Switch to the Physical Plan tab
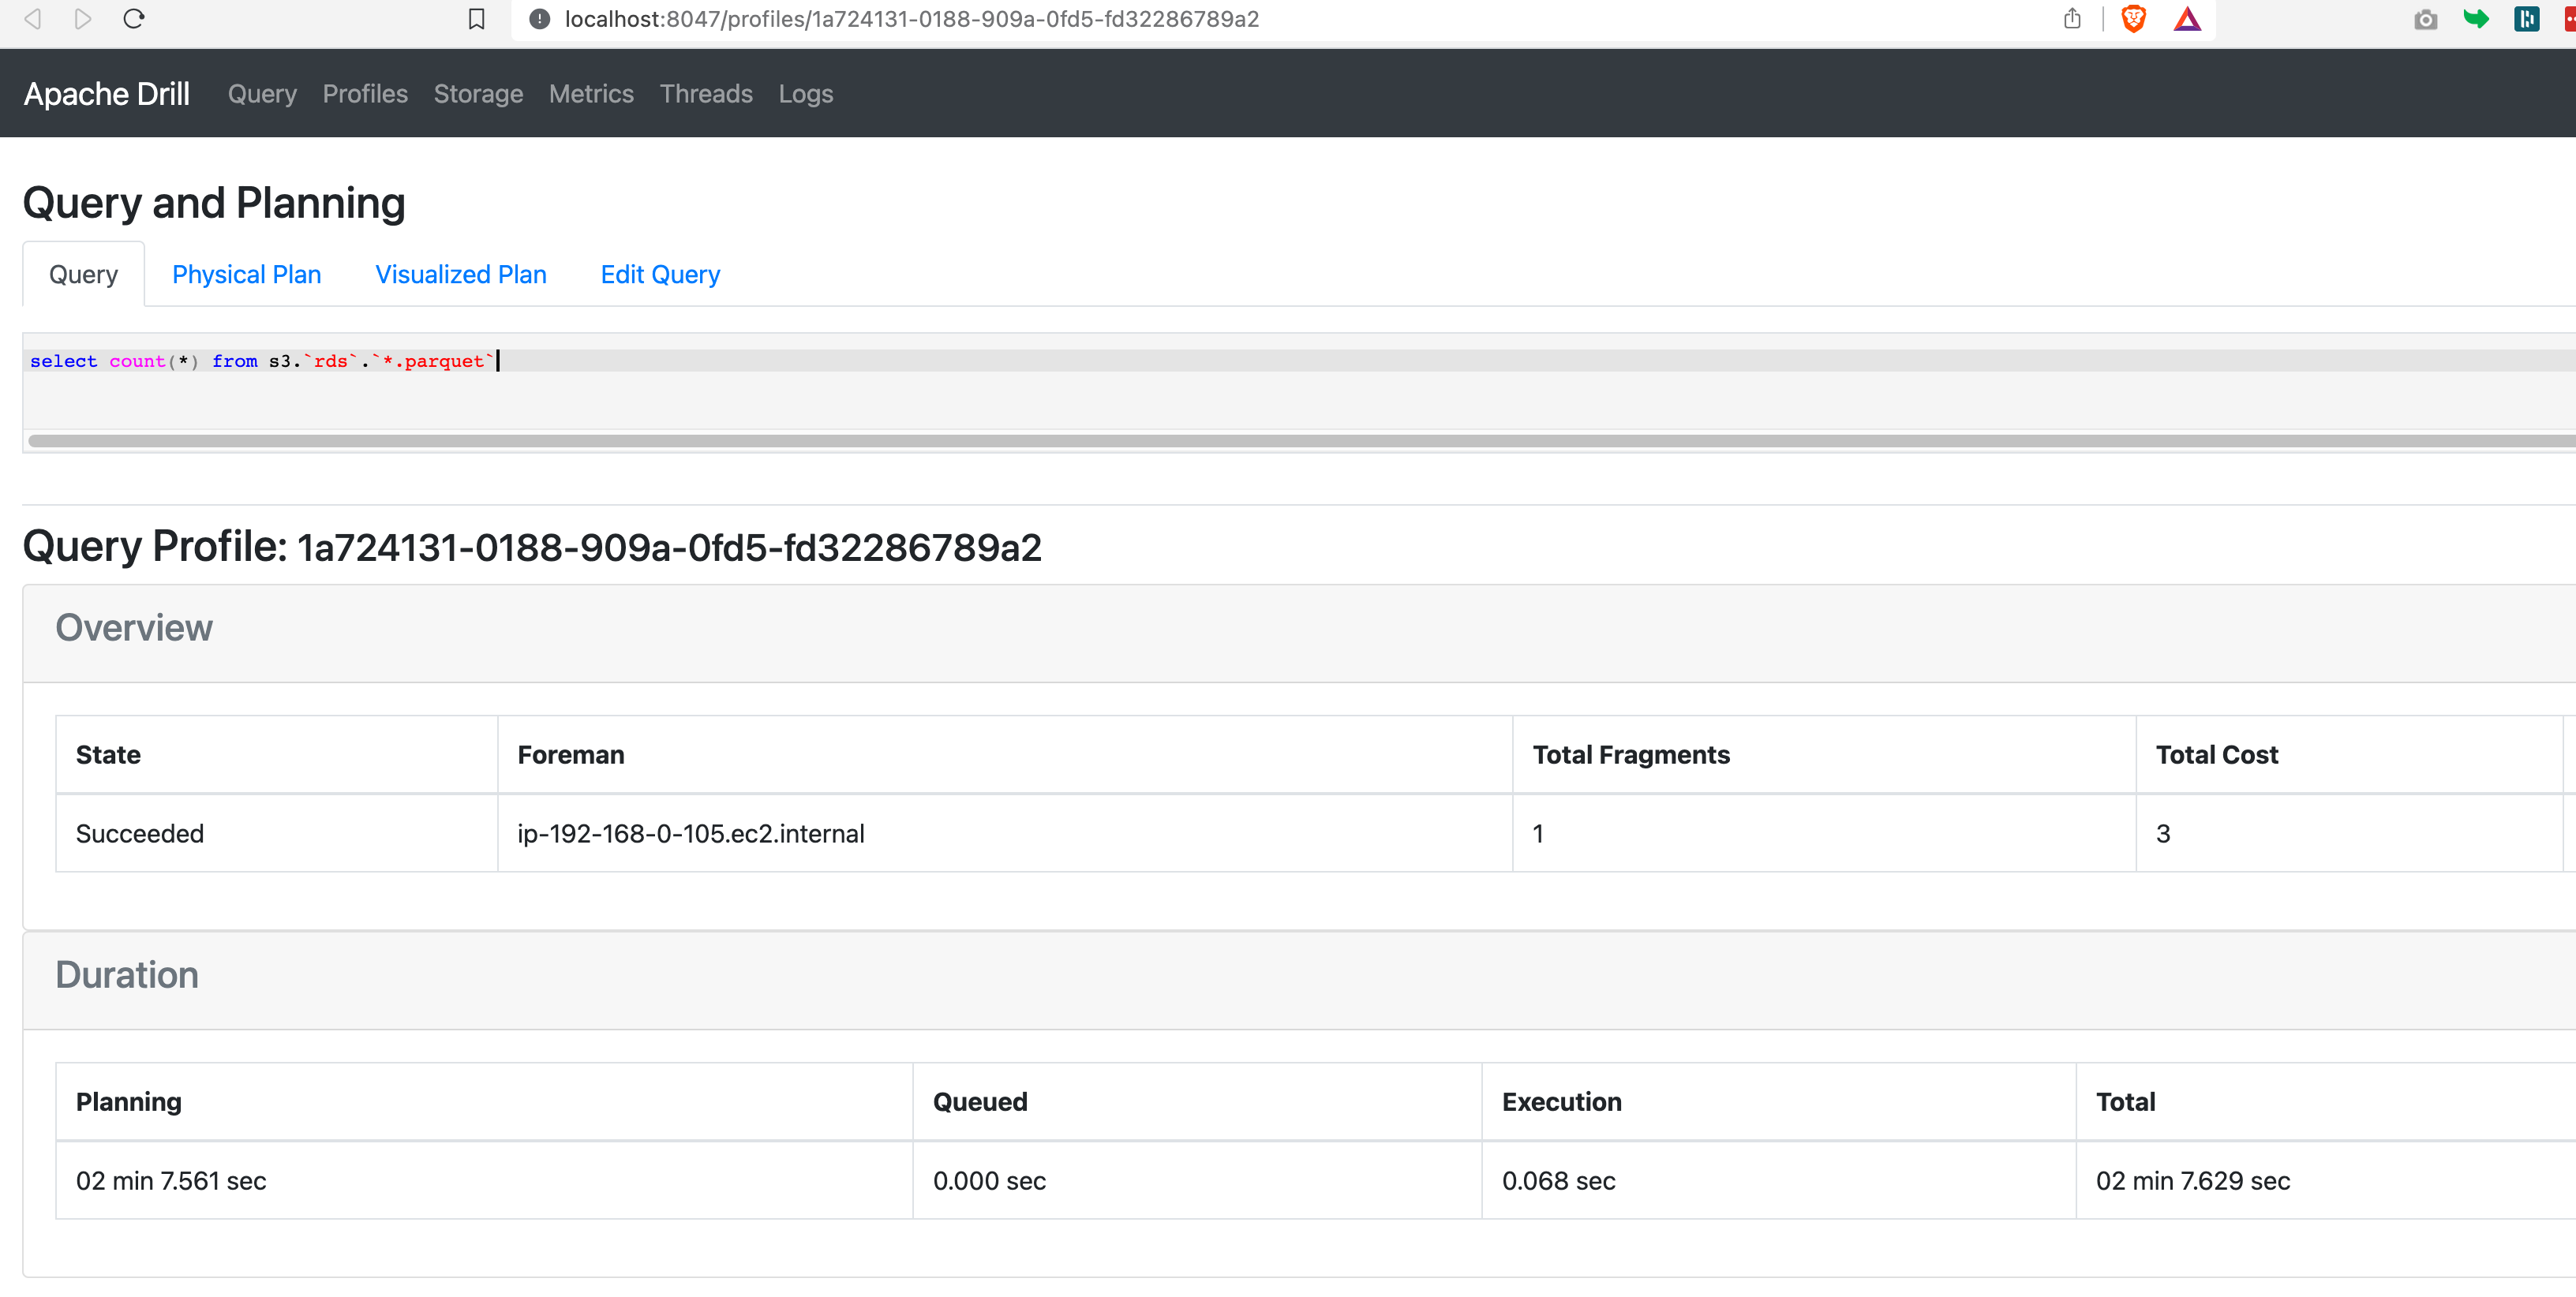The height and width of the screenshot is (1297, 2576). pos(246,274)
